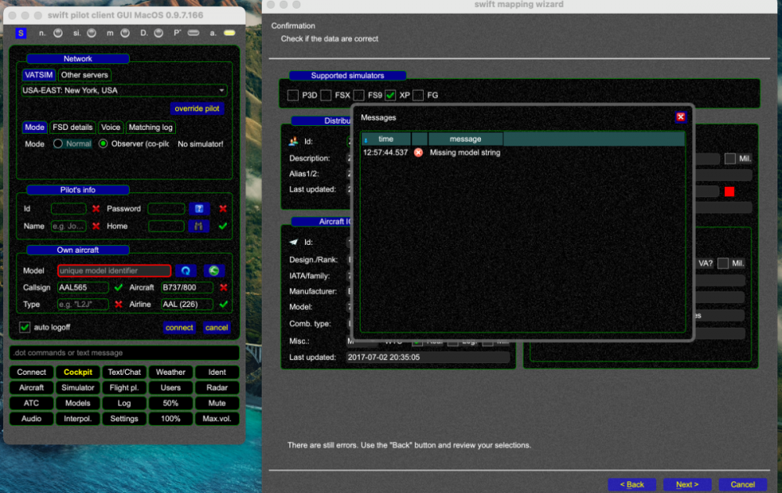
Task: Click the magnifier icon next to Model field
Action: 186,270
